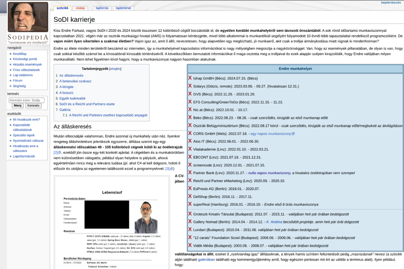
Task: Jump to 'Egyéb tudnivalók' contents entry
Action: 72,98
